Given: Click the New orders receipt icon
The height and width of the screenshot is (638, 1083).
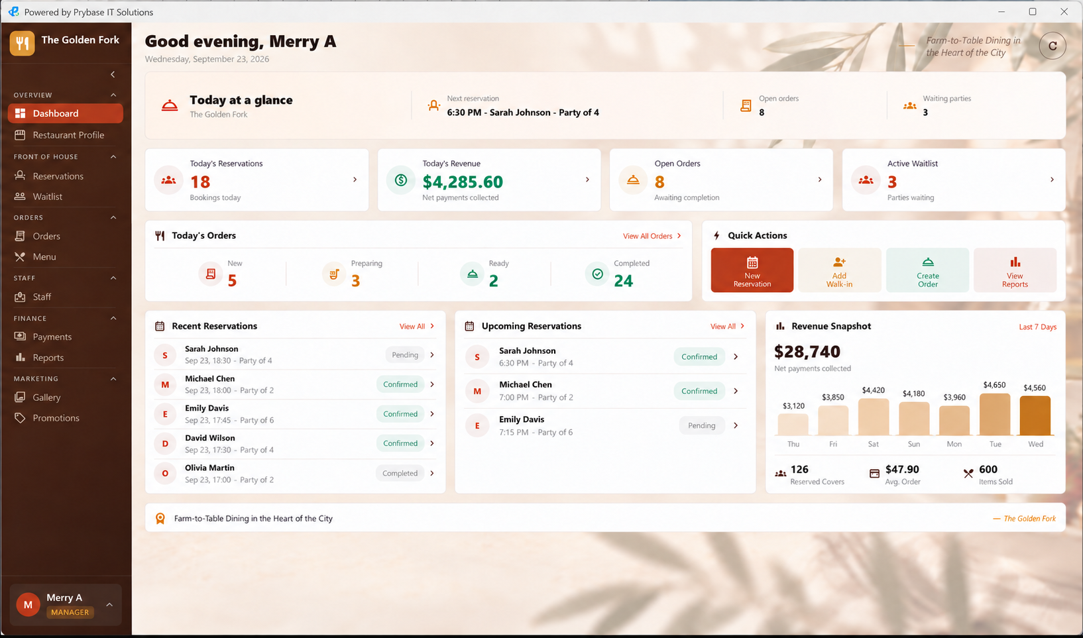Looking at the screenshot, I should [x=211, y=274].
